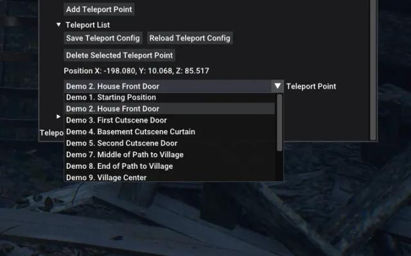411x256 pixels.
Task: Select Demo 7. Middle of Path to Village
Action: point(170,155)
